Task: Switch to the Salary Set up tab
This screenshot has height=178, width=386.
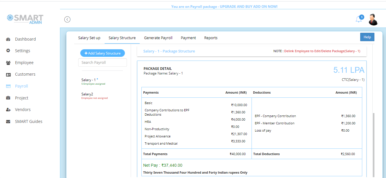Action: [x=89, y=38]
